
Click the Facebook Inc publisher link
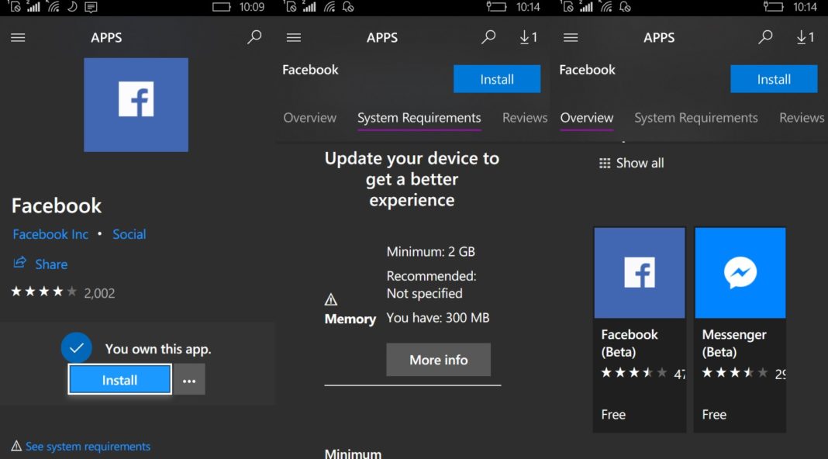tap(50, 233)
